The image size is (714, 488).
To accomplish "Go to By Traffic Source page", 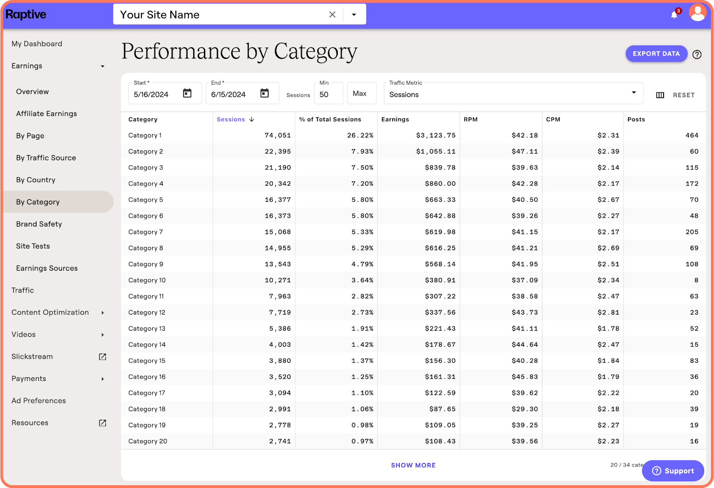I will (x=46, y=158).
